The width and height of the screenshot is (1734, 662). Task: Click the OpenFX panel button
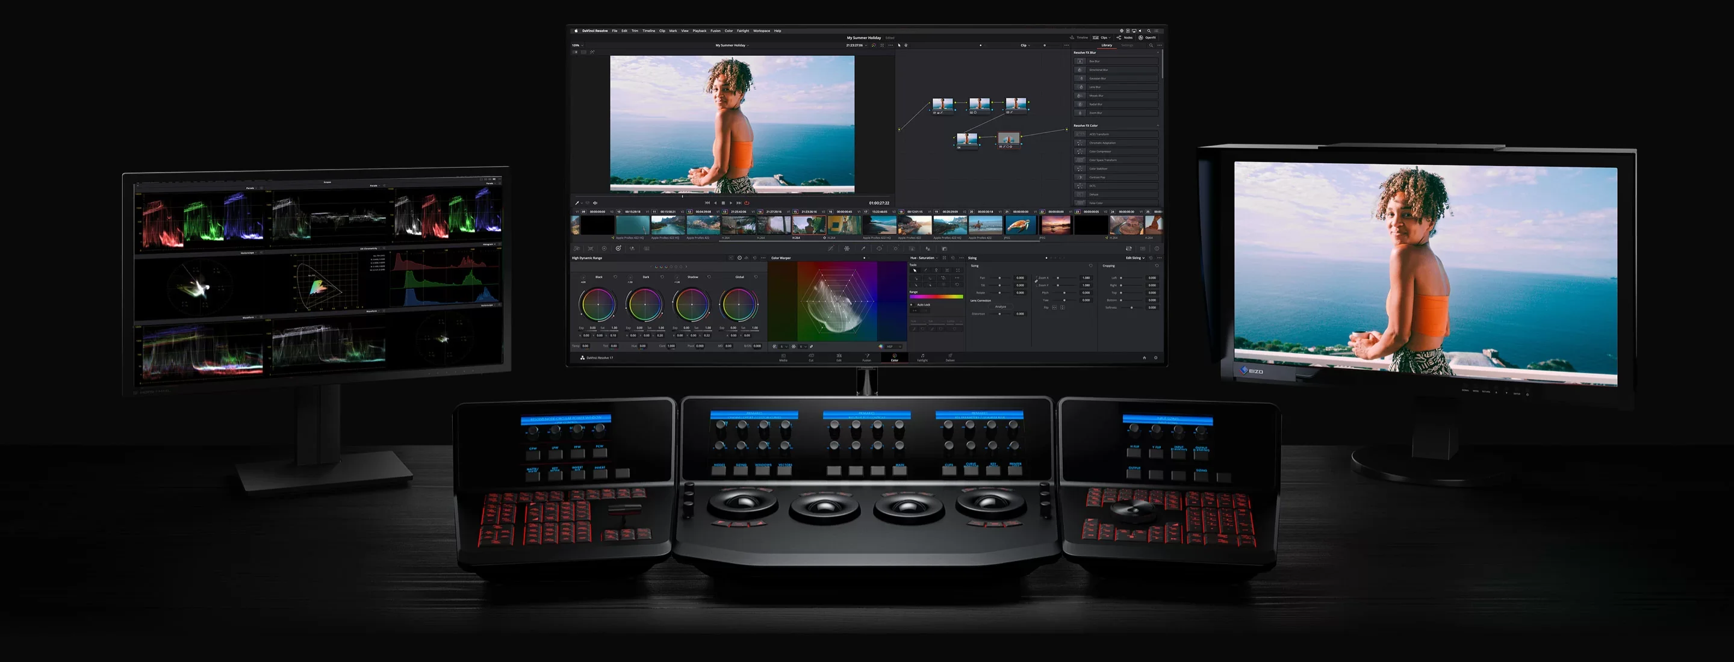[1147, 38]
